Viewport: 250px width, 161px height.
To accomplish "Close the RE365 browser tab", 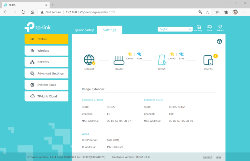I will [x=46, y=5].
